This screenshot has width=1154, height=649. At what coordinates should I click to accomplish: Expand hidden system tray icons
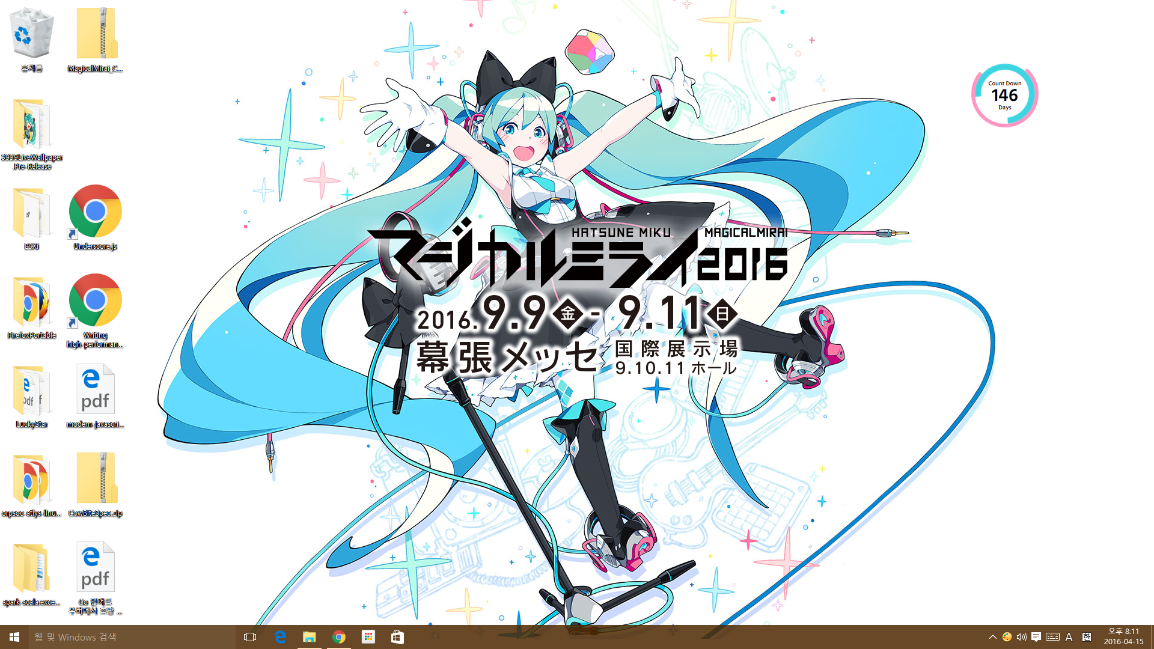pyautogui.click(x=993, y=637)
